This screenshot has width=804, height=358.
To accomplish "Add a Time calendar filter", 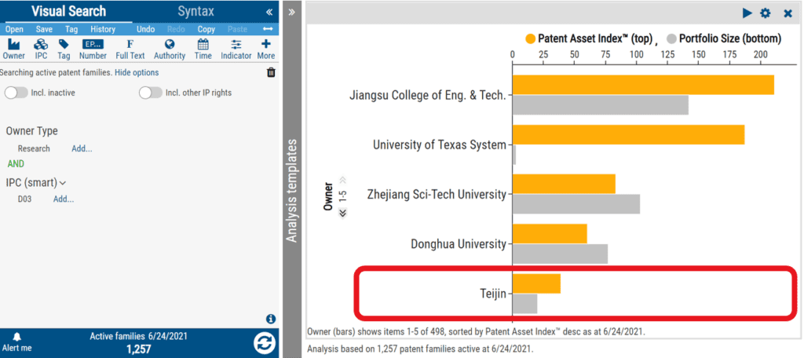I will [x=203, y=49].
